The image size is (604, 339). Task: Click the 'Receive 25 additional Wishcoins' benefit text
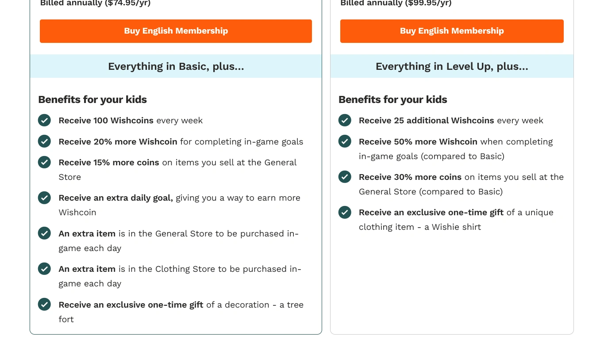click(x=426, y=121)
